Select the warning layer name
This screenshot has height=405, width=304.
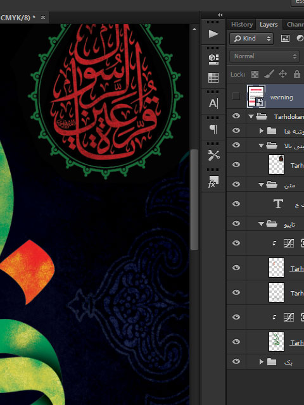tap(281, 97)
